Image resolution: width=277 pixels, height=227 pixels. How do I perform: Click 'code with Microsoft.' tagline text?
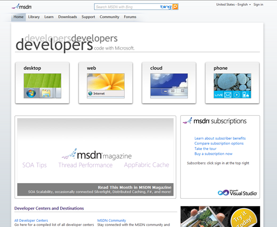coord(114,48)
